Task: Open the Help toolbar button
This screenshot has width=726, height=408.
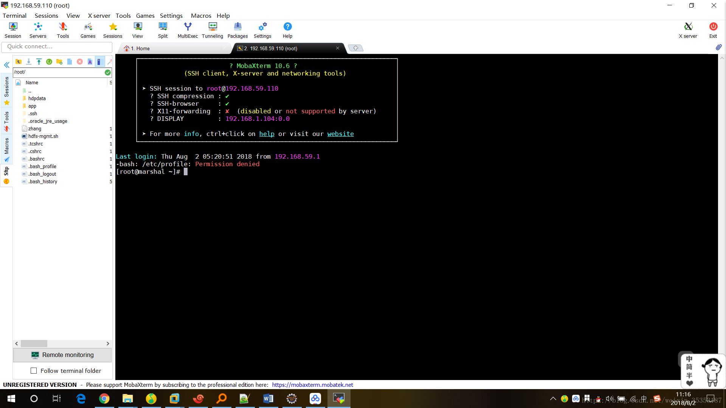Action: [x=287, y=30]
